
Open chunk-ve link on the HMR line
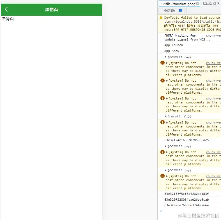click(213, 36)
